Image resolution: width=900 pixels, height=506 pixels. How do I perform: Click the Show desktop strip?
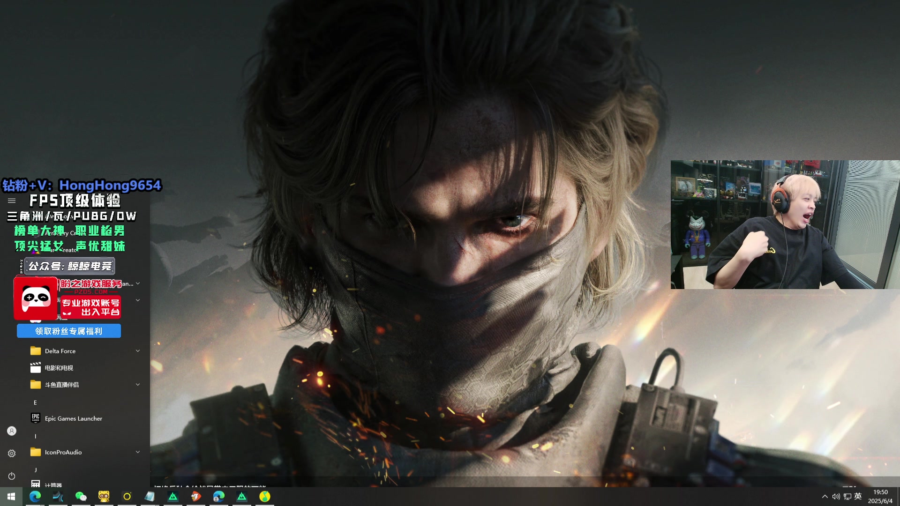[x=898, y=496]
